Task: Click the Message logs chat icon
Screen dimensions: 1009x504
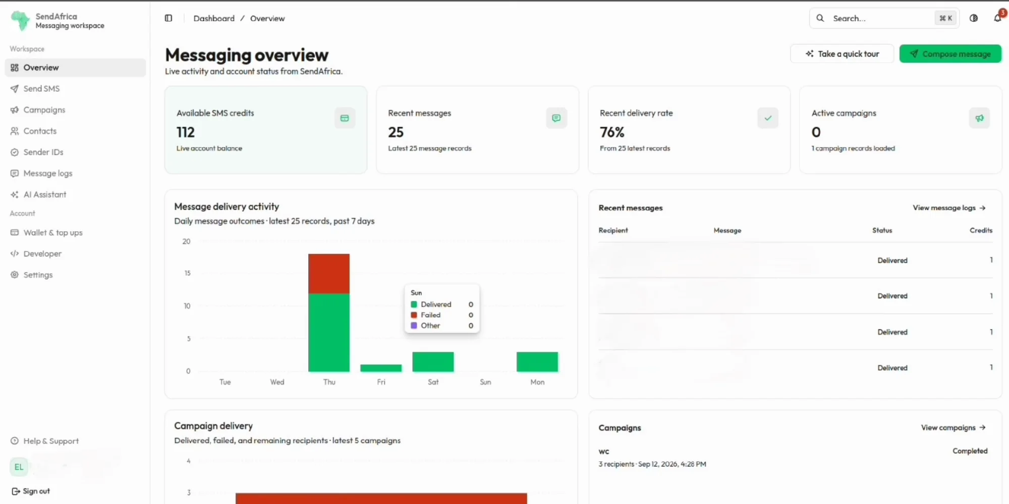Action: pos(15,173)
